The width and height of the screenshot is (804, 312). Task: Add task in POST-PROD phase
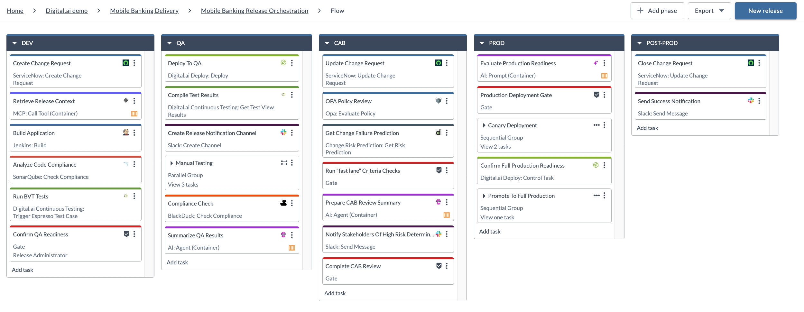[x=647, y=128]
